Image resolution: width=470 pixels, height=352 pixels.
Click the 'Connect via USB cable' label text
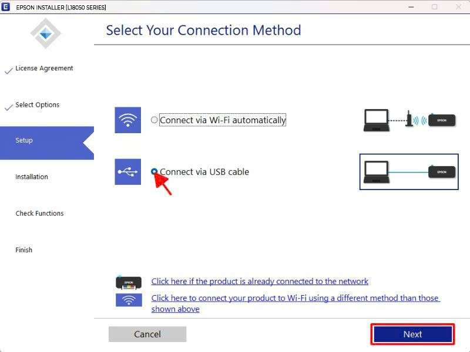[x=204, y=172]
